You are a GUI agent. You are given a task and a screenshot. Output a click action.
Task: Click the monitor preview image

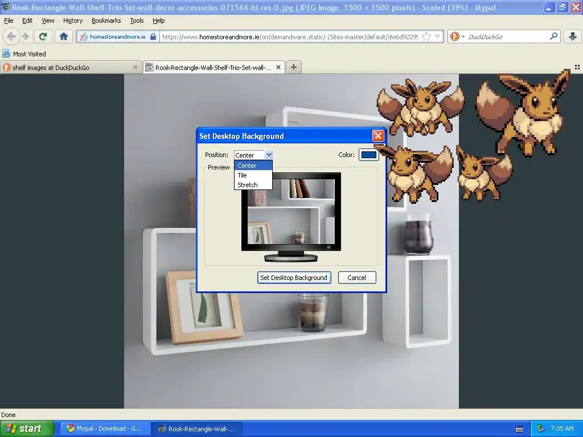tap(291, 217)
